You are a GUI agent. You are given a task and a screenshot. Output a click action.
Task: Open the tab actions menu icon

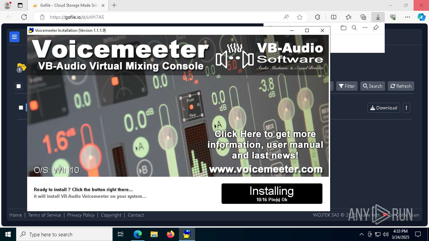click(20, 5)
